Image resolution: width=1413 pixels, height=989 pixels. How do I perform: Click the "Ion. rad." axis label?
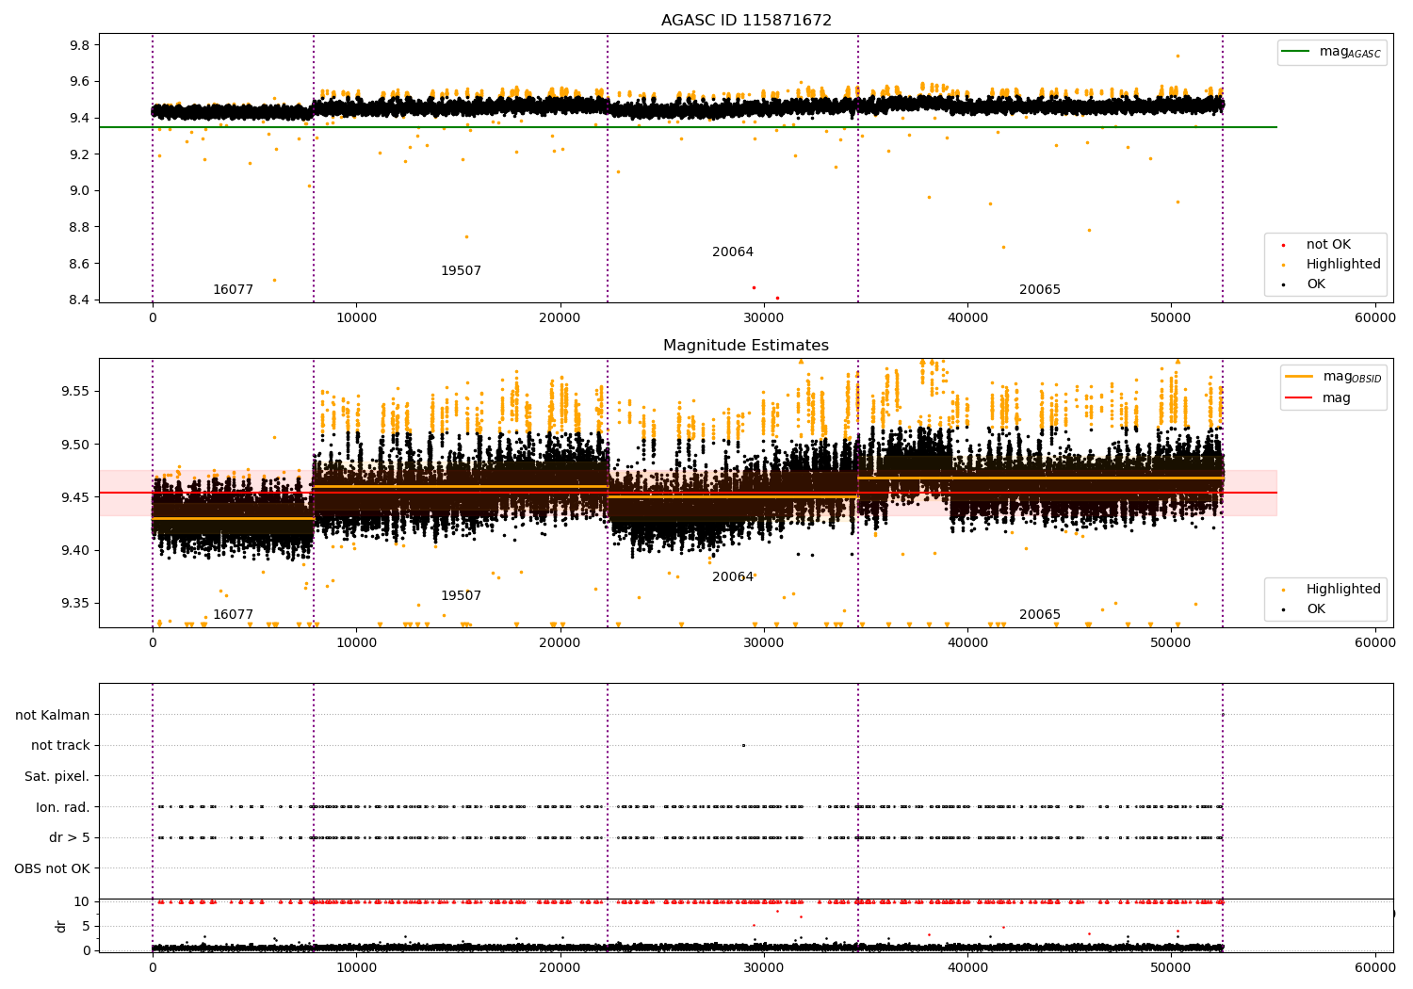click(63, 807)
